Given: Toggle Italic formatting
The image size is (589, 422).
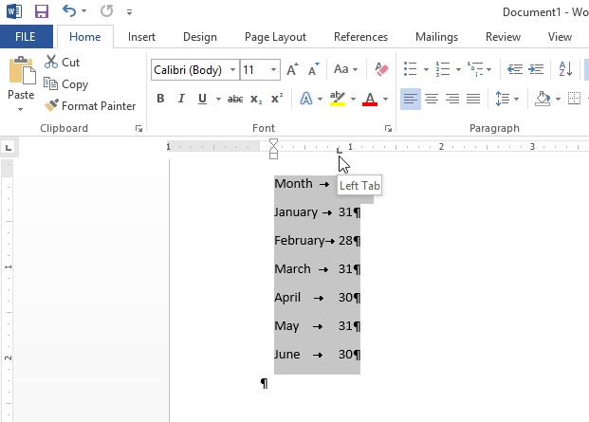Looking at the screenshot, I should point(179,100).
